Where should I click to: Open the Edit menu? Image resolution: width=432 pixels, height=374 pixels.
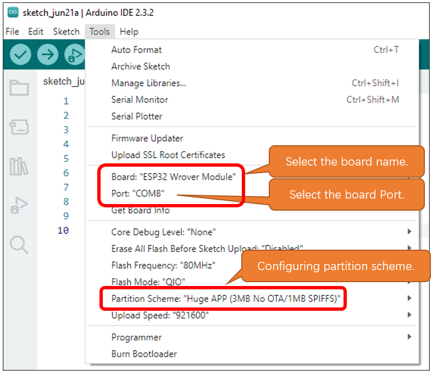36,31
